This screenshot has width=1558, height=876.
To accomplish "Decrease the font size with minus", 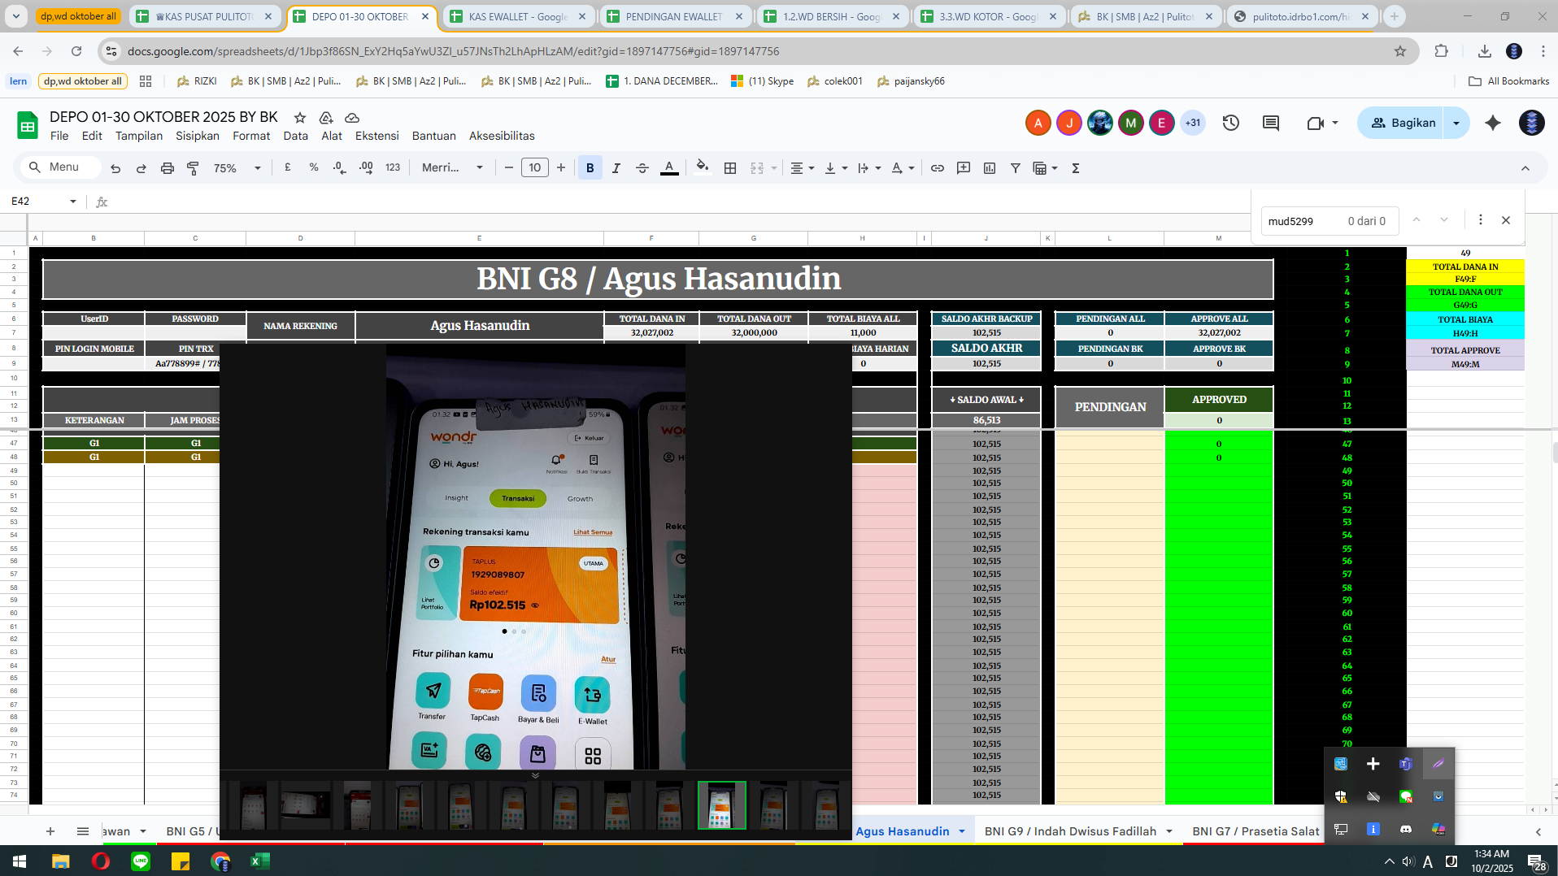I will tap(509, 167).
